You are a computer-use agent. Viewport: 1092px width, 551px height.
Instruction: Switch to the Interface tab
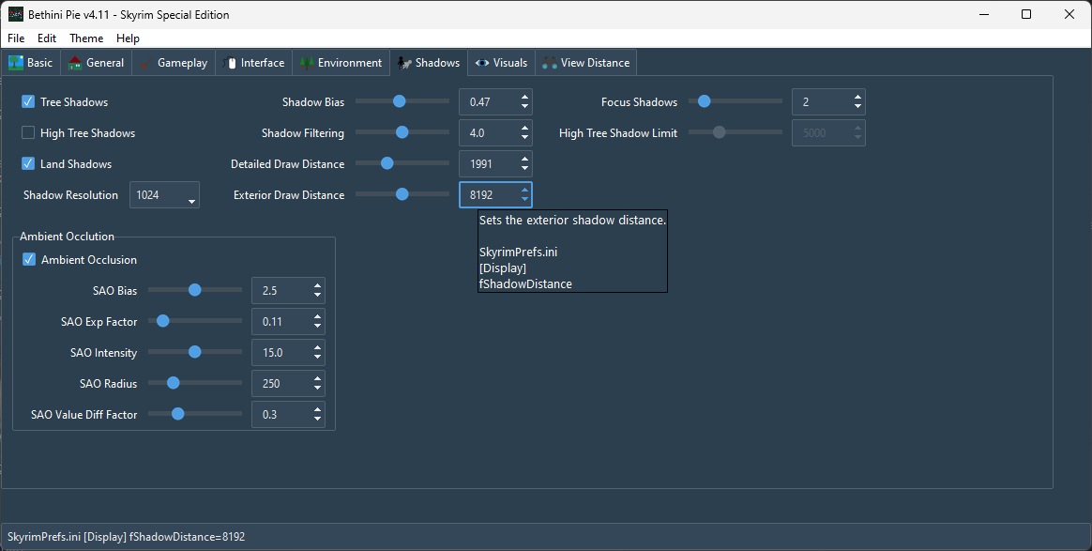(x=254, y=63)
